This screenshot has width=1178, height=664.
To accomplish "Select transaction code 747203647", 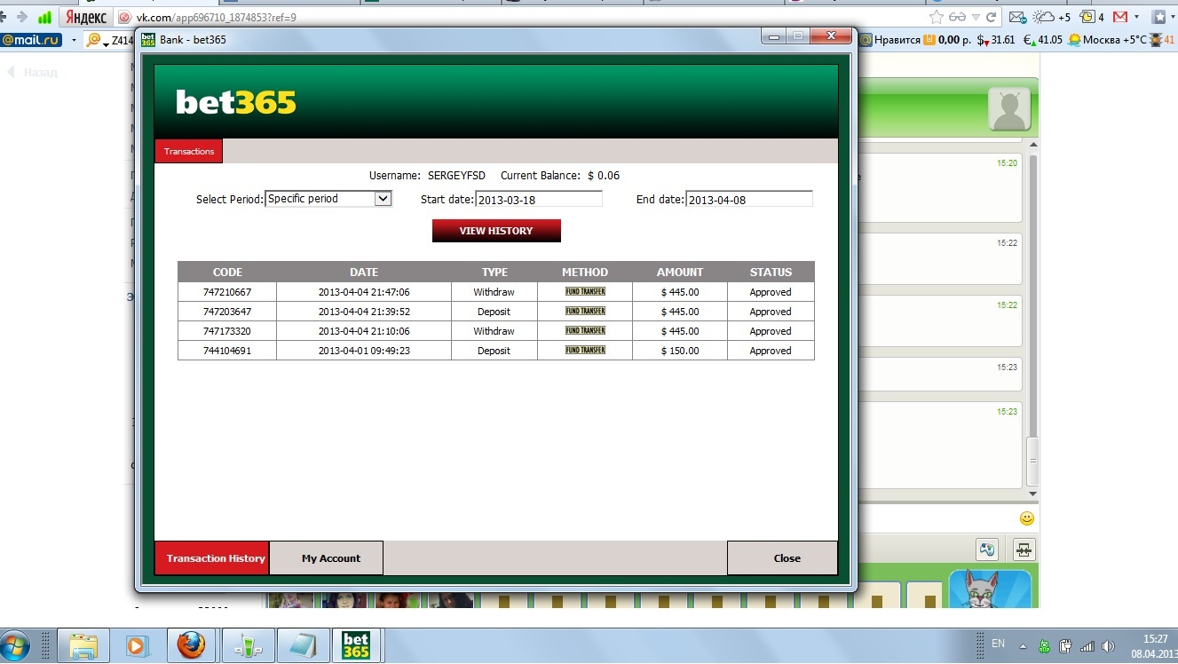I will (x=227, y=312).
